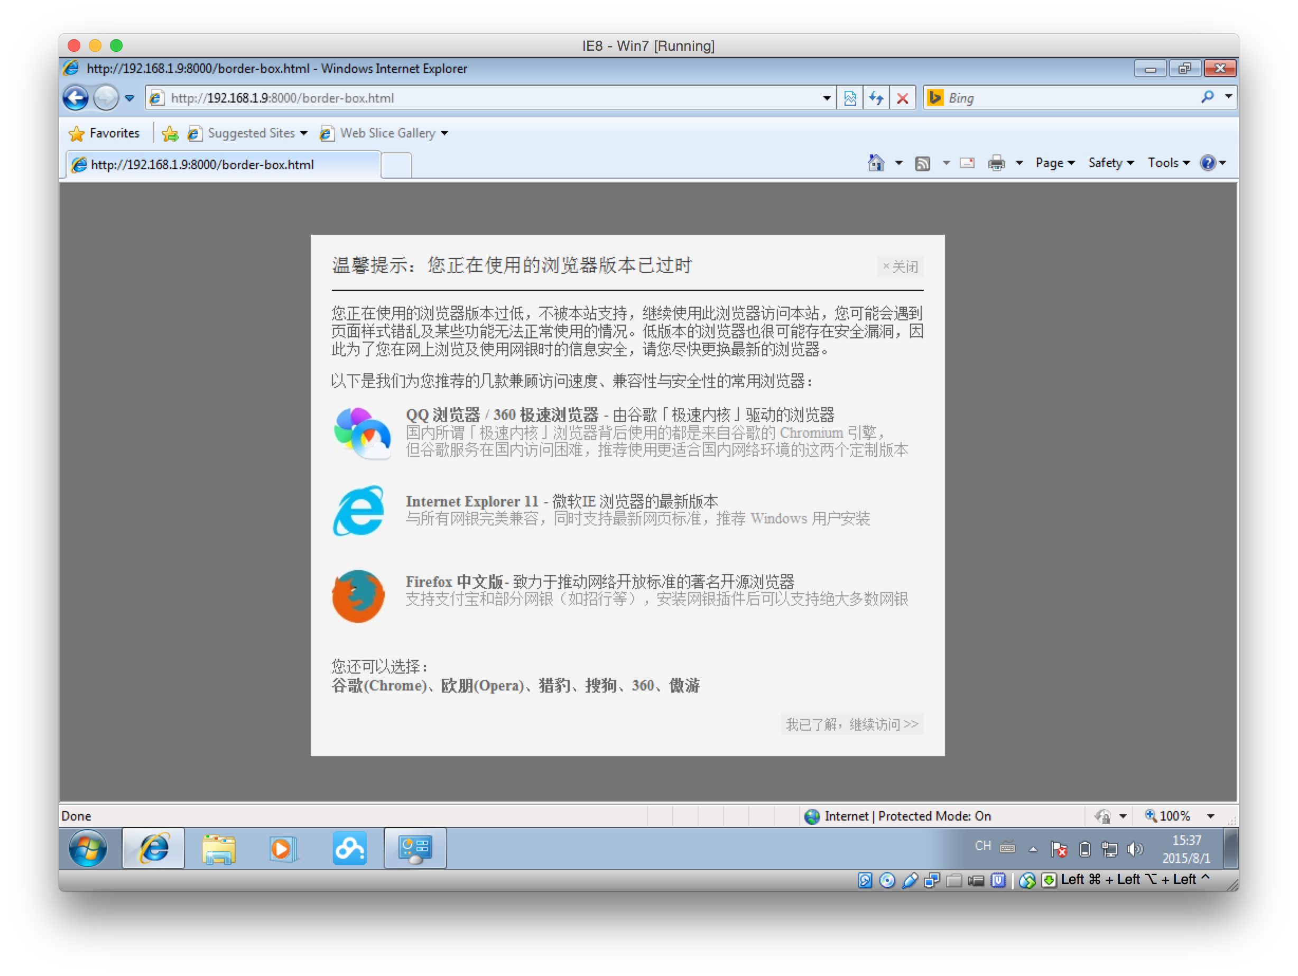Open the Home page icon

click(876, 163)
